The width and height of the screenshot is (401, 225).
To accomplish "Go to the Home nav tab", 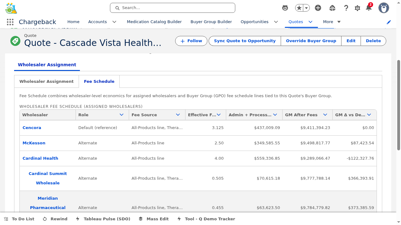I will point(73,22).
